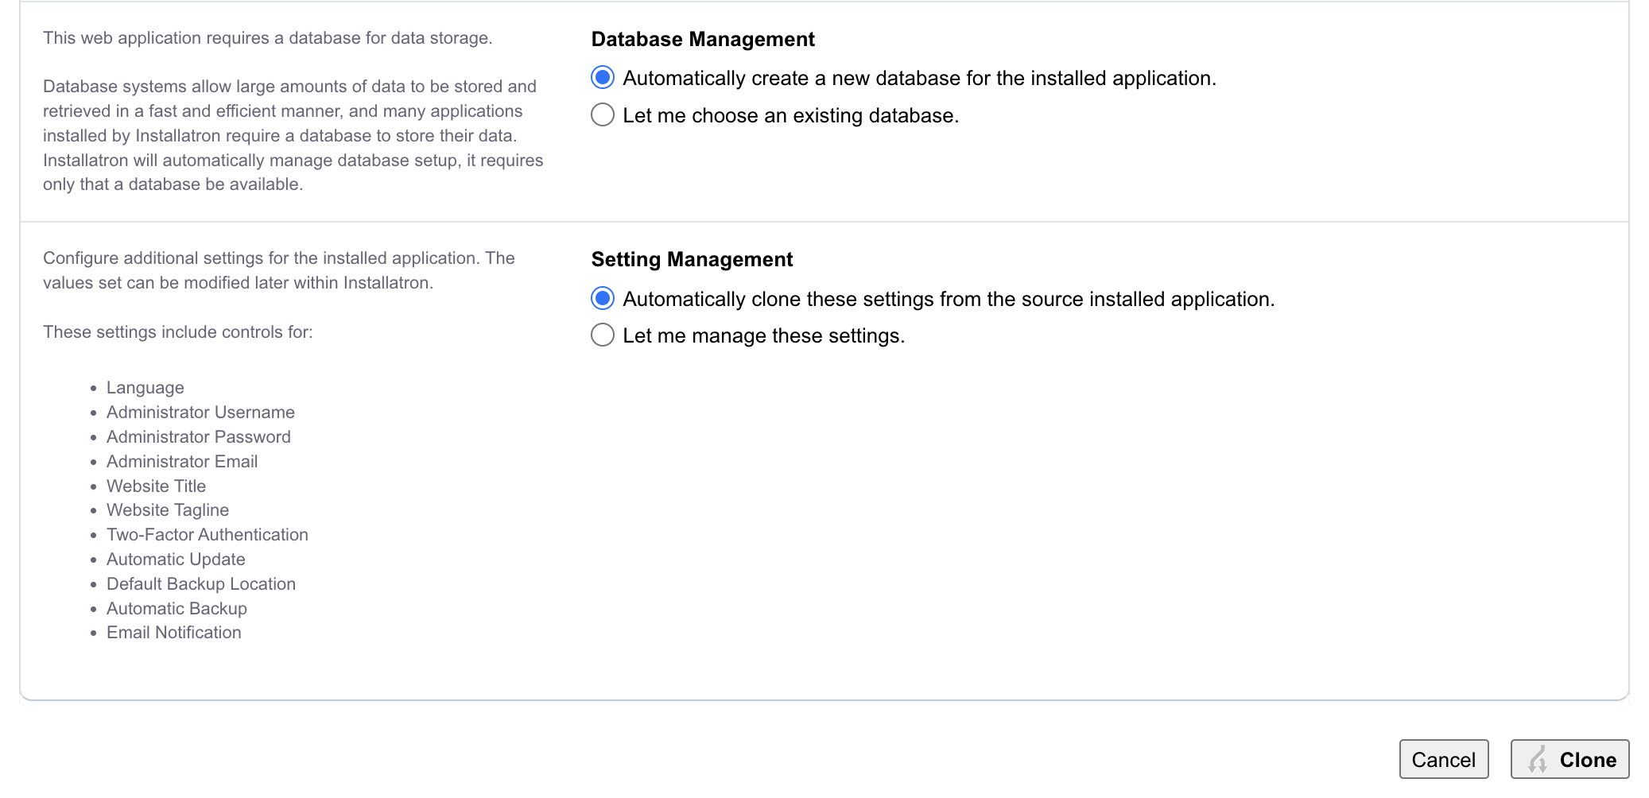
Task: Click the Administrator Username list entry
Action: 200,412
